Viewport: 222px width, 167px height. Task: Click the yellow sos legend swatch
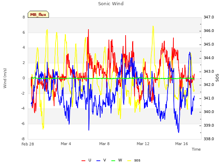[129, 161]
